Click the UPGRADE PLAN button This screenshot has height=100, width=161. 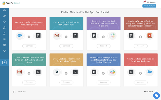pyautogui.click(x=149, y=6)
